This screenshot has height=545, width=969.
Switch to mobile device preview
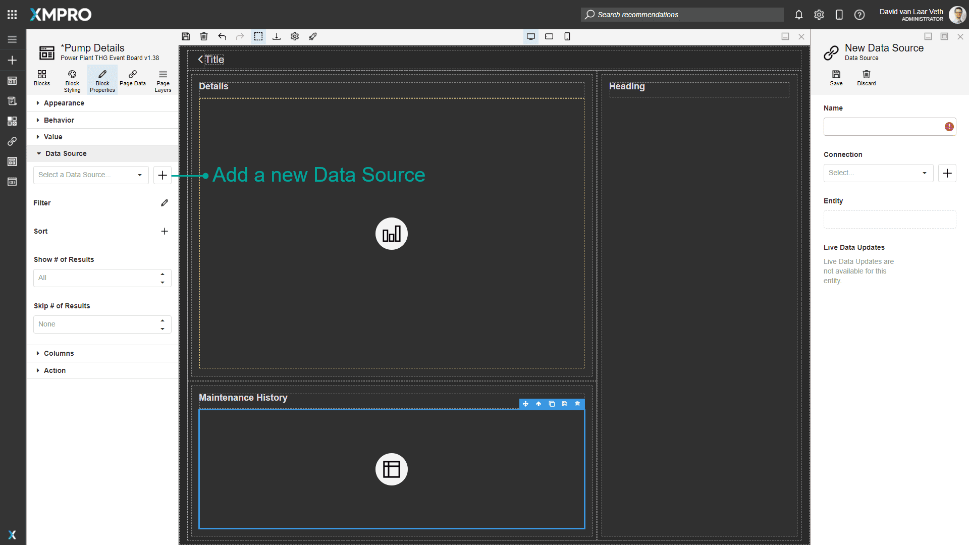(567, 36)
